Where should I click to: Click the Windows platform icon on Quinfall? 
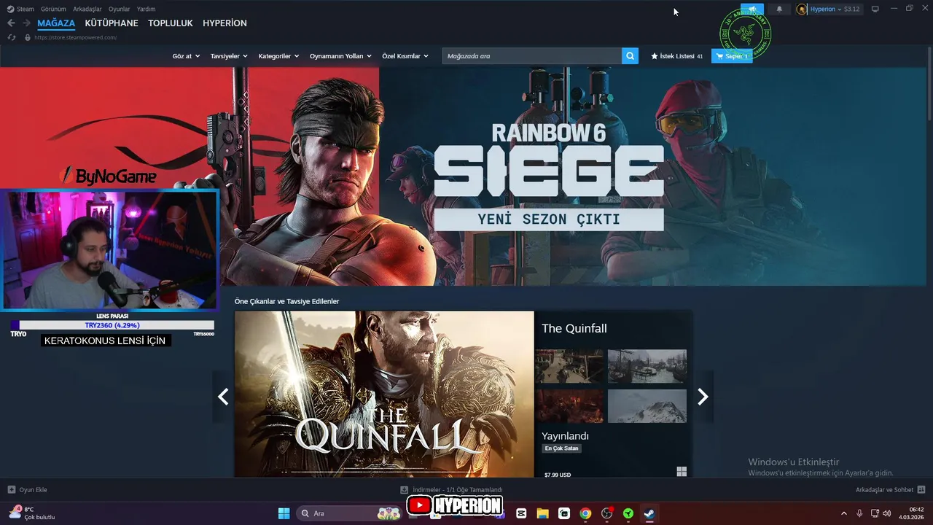(x=682, y=471)
